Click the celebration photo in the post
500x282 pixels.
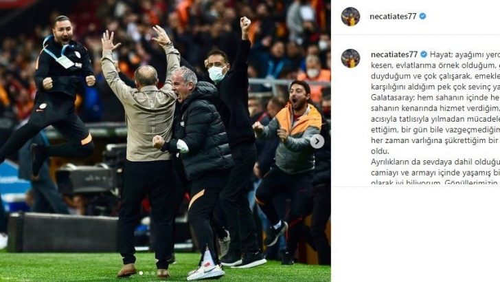click(165, 141)
